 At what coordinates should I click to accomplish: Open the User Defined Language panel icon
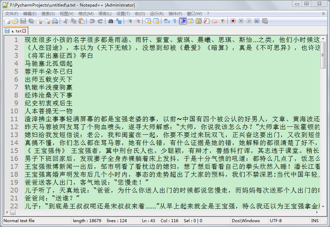tap(191, 21)
